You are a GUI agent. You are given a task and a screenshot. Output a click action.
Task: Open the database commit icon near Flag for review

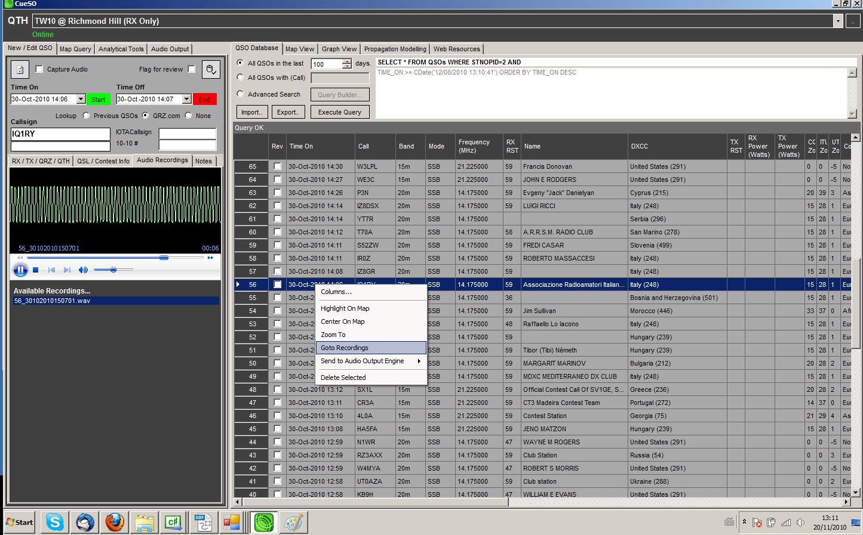pyautogui.click(x=211, y=69)
